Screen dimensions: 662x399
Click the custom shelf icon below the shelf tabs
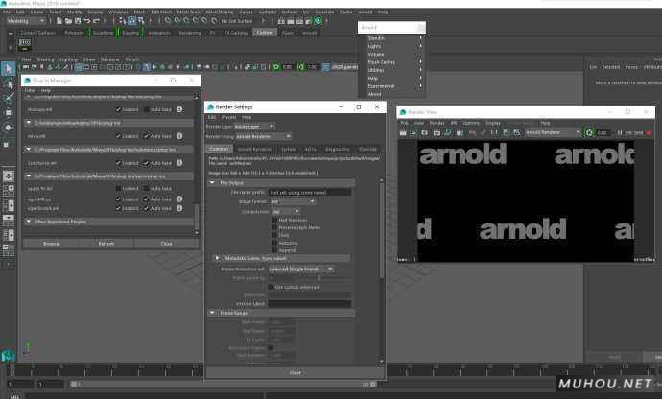25,44
